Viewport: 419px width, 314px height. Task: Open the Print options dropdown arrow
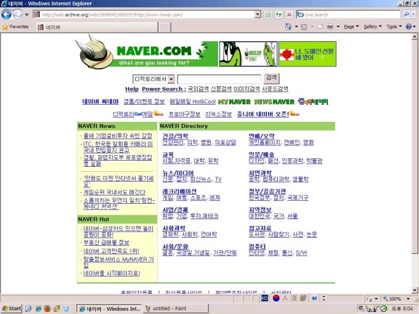click(x=338, y=26)
